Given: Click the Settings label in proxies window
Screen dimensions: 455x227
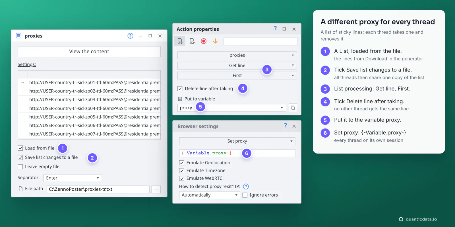Looking at the screenshot, I should click(27, 64).
